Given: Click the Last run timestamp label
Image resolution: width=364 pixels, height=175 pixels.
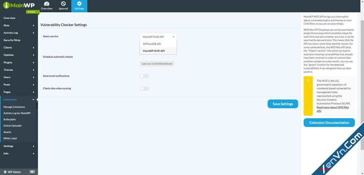Looking at the screenshot, I should (157, 64).
